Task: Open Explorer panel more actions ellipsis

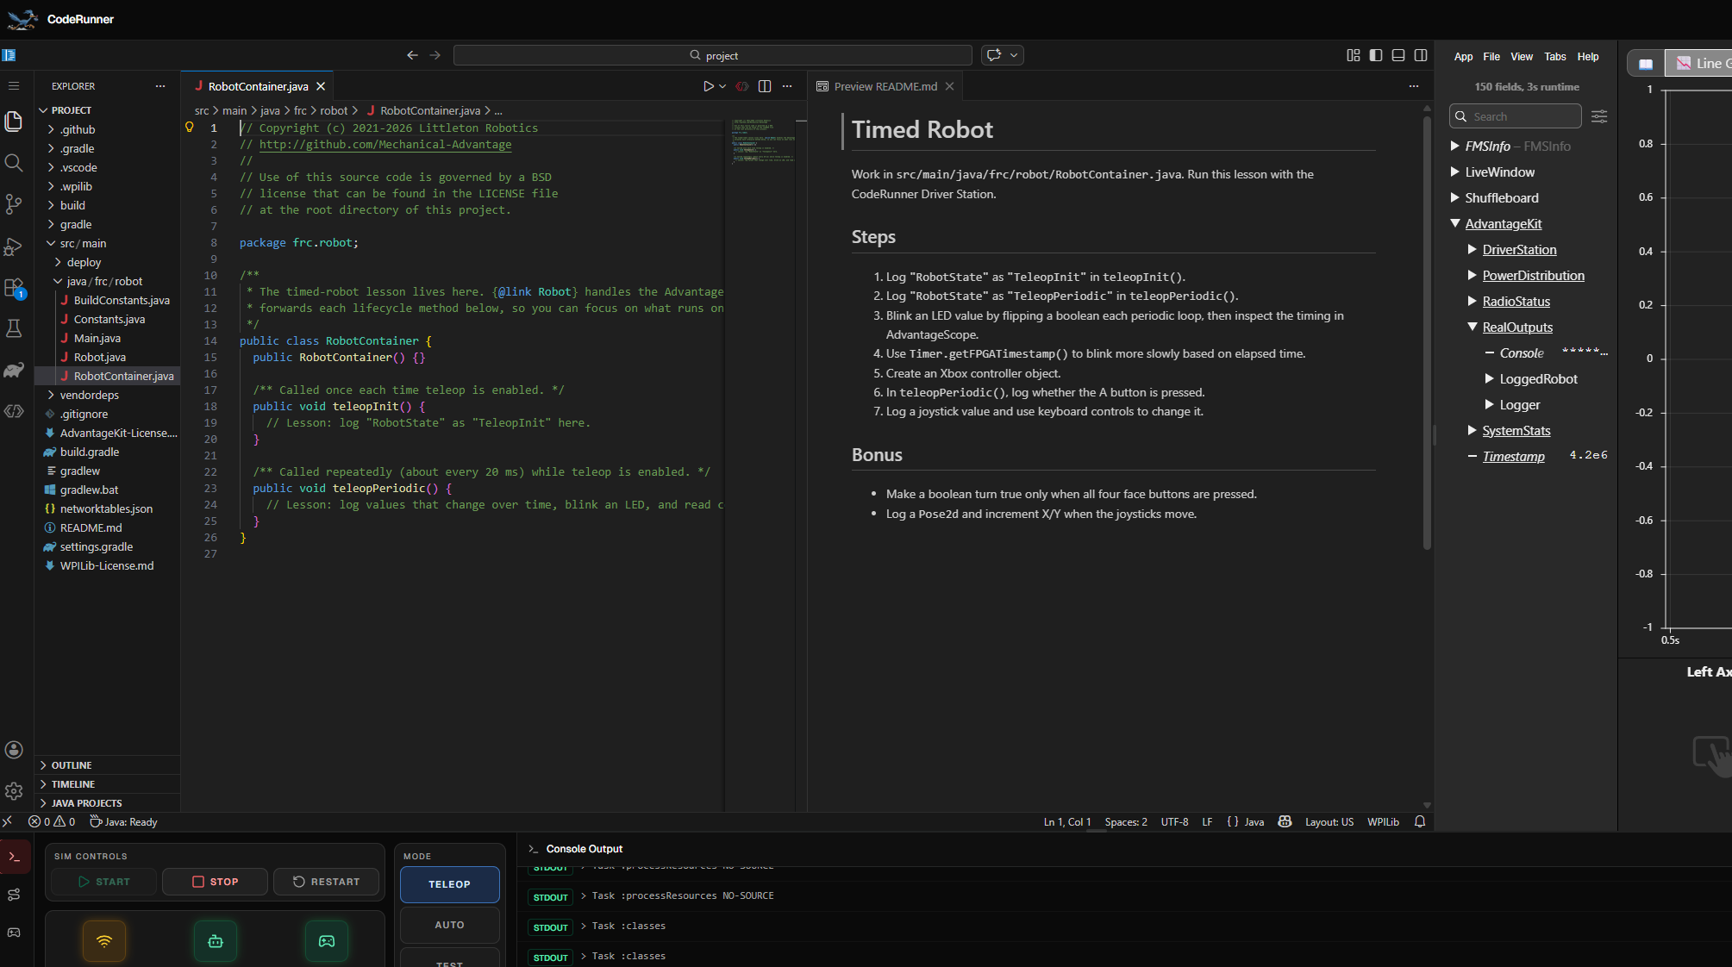Action: [x=160, y=86]
